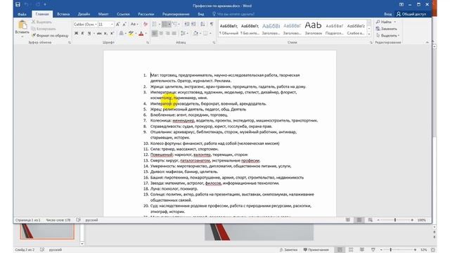Open the Change Case (Aa) dropdown
This screenshot has height=253, width=450.
click(134, 25)
